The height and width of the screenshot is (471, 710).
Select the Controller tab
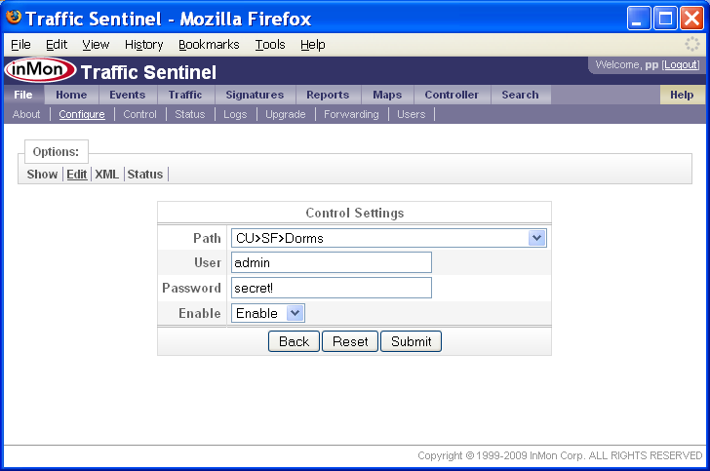tap(452, 95)
